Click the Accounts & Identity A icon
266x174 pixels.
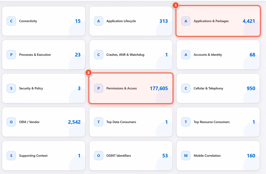[186, 55]
